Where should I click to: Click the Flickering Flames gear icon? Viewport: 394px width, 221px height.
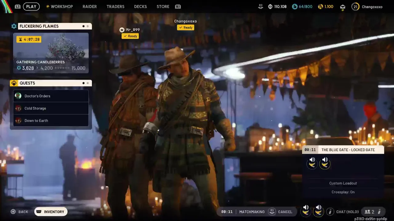14,26
